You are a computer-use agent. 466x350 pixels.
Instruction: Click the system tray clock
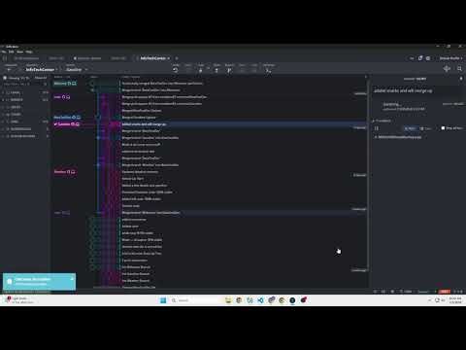pos(455,300)
